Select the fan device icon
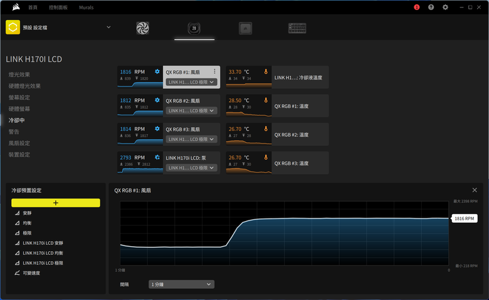This screenshot has width=489, height=300. (142, 28)
